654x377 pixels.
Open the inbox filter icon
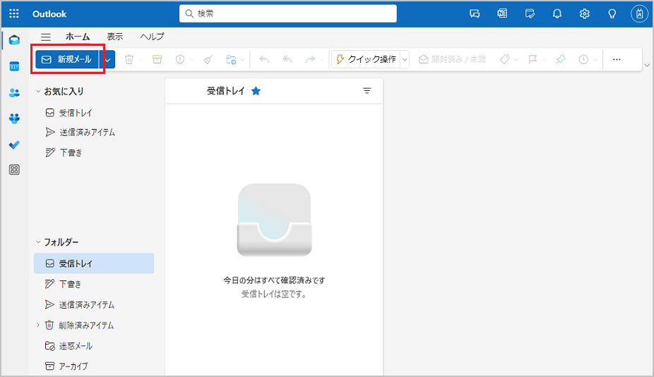(367, 91)
